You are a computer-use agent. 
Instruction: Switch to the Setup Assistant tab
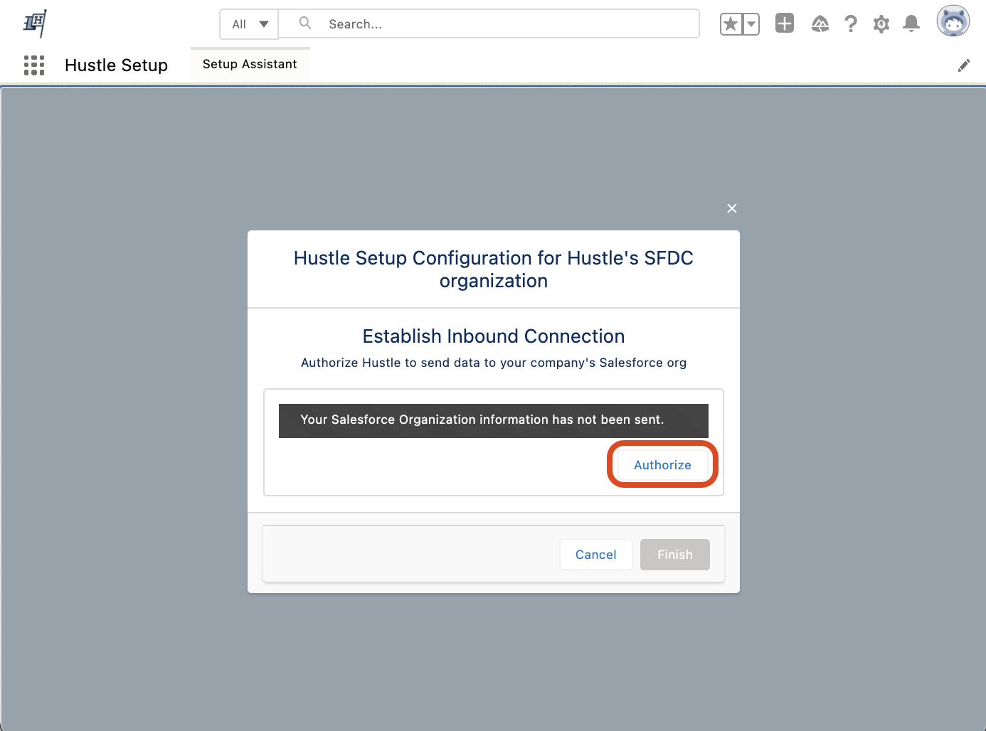(x=250, y=65)
